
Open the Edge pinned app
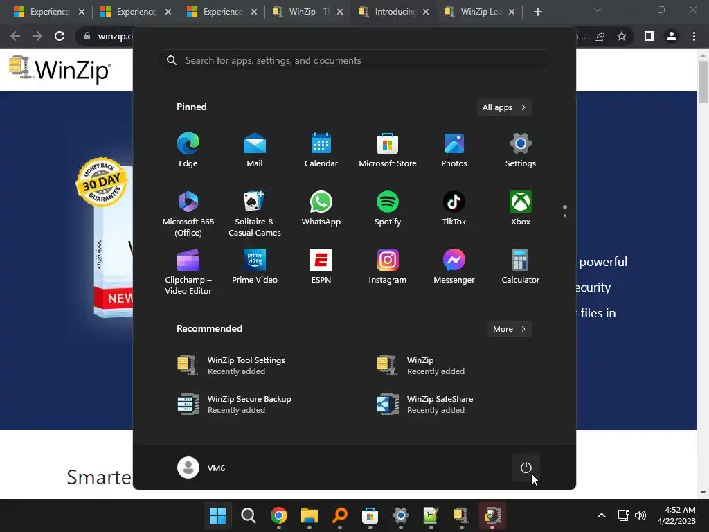(188, 150)
